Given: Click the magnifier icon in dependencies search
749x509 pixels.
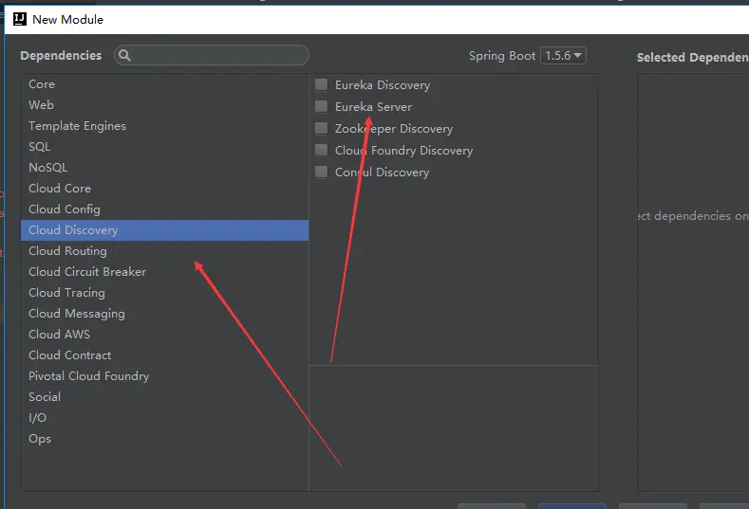Looking at the screenshot, I should tap(124, 55).
